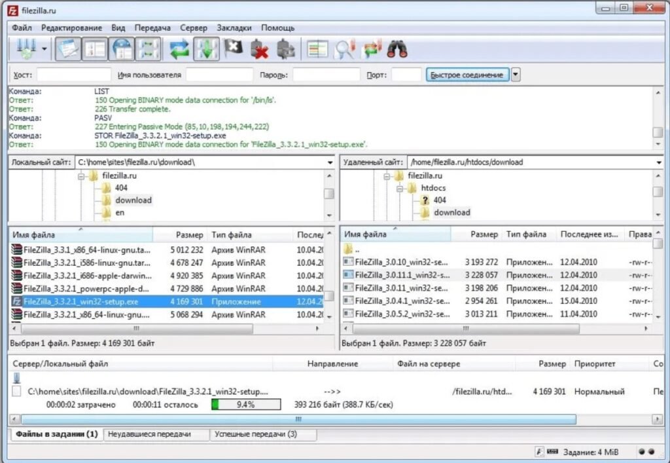The image size is (670, 463).
Task: Toggle remote directory tree icon
Action: pyautogui.click(x=122, y=49)
